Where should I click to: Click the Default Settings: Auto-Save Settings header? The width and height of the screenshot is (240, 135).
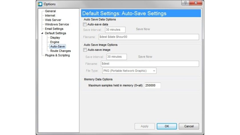(x=141, y=13)
